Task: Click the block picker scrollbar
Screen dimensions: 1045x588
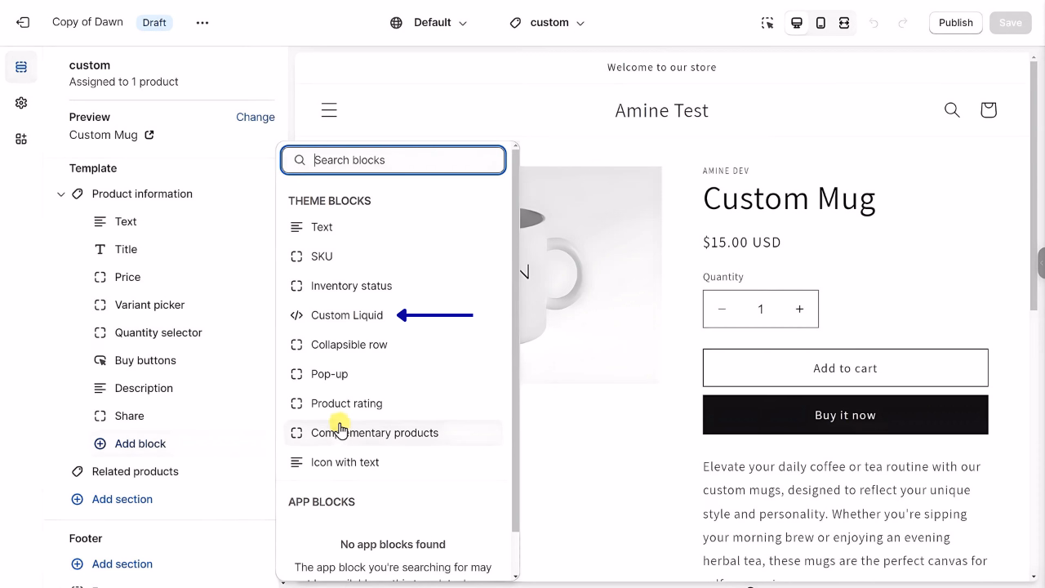Action: click(514, 339)
